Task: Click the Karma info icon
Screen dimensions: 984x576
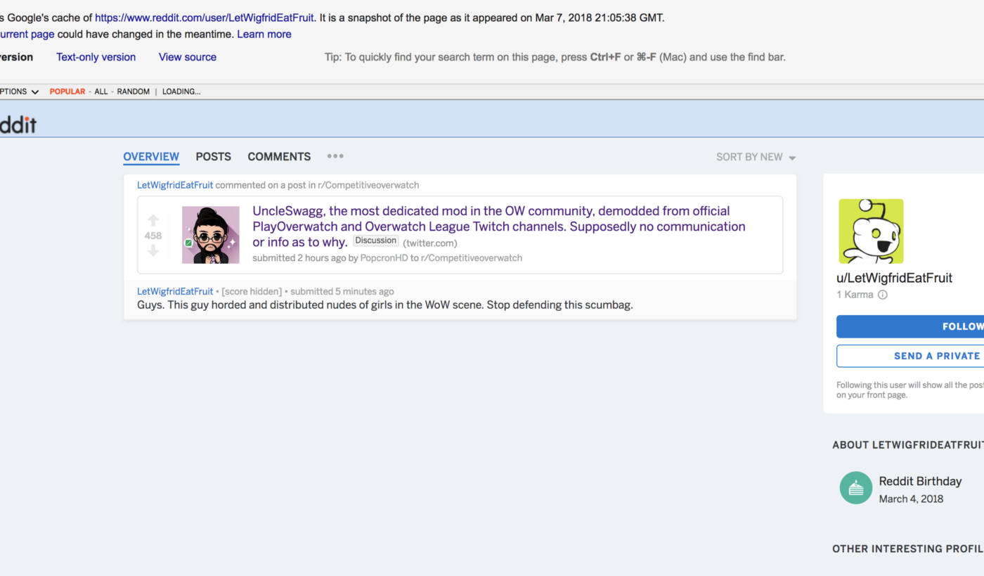Action: 883,295
